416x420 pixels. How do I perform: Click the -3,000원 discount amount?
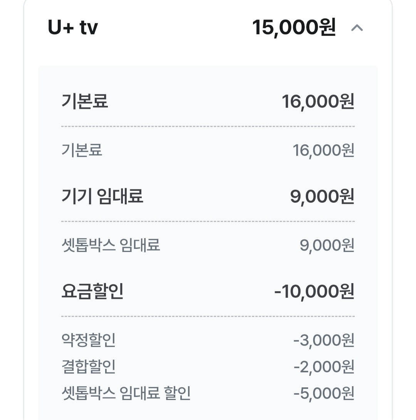[324, 340]
